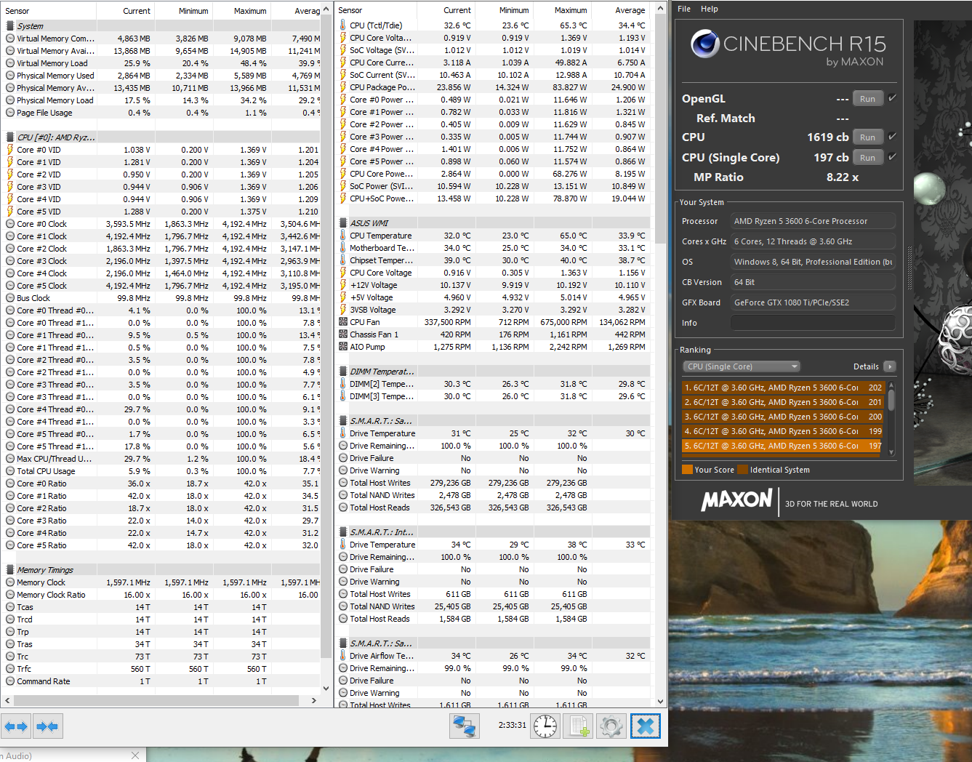The height and width of the screenshot is (762, 972).
Task: Click the Core #0 VID lightning icon
Action: coord(10,150)
